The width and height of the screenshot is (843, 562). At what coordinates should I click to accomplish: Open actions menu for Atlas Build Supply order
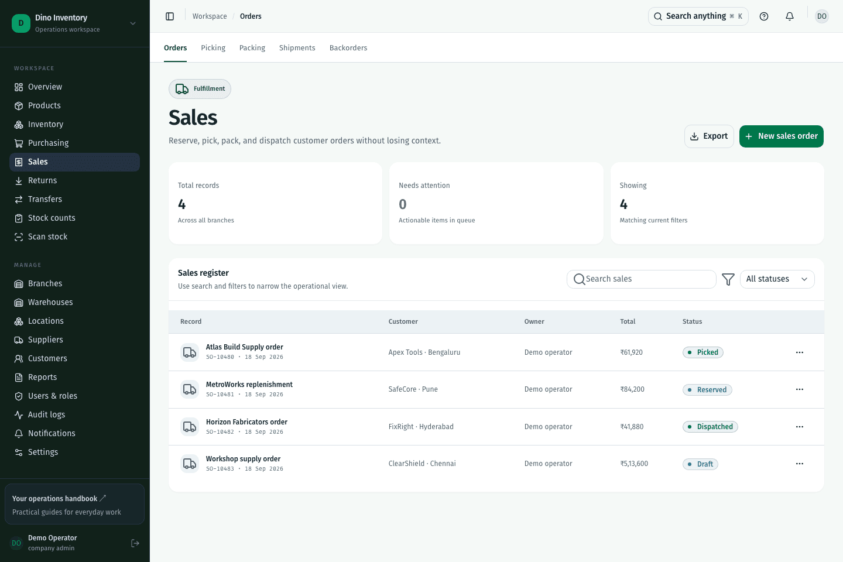(800, 352)
